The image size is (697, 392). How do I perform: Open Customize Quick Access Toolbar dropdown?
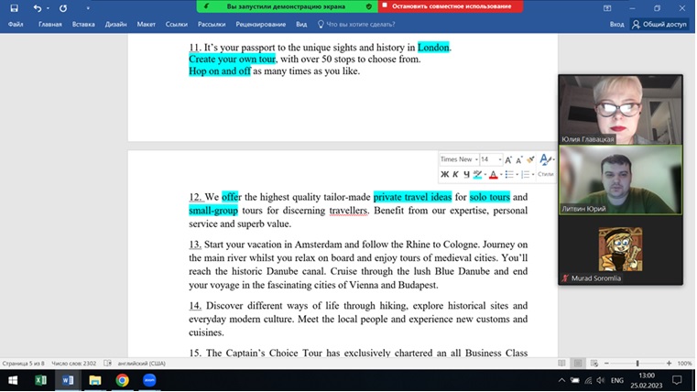click(x=88, y=8)
